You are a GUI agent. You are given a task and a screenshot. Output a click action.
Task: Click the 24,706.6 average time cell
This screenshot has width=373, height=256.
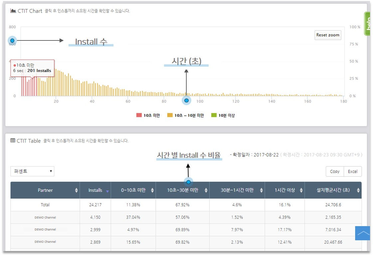pyautogui.click(x=333, y=205)
